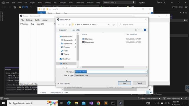
Task: Open Task View on taskbar
Action: click(61, 103)
